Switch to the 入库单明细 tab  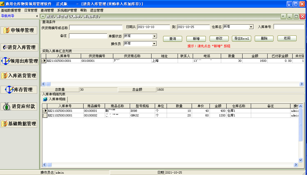[58, 100]
